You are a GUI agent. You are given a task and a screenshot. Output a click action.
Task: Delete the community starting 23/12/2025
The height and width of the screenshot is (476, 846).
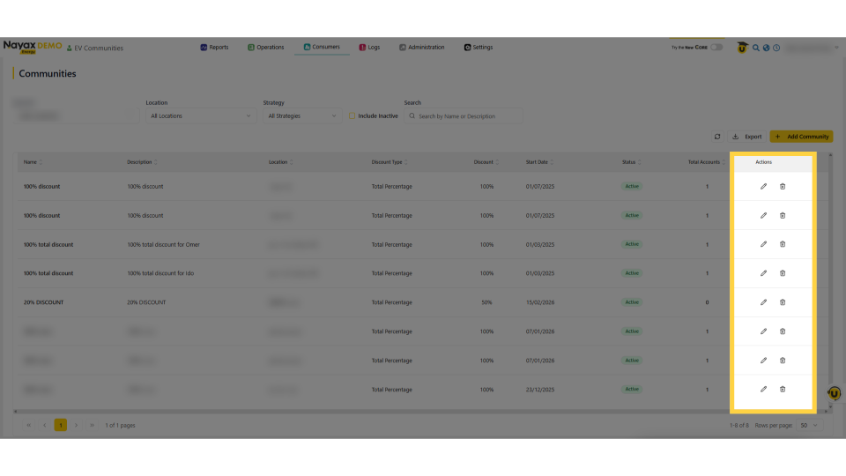[x=783, y=389]
